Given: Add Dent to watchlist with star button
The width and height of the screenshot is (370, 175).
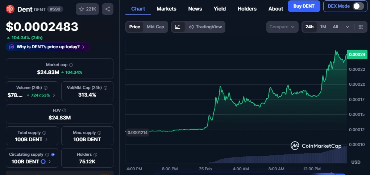Looking at the screenshot, I should pyautogui.click(x=87, y=9).
